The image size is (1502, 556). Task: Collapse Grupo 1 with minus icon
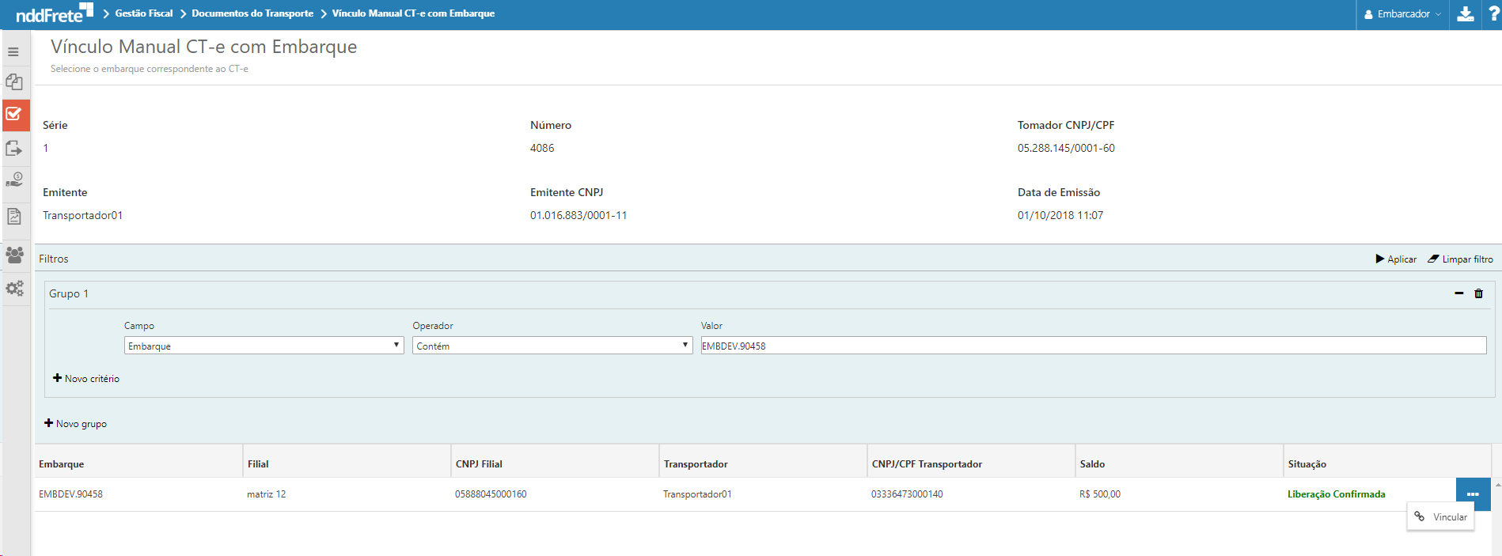point(1458,293)
